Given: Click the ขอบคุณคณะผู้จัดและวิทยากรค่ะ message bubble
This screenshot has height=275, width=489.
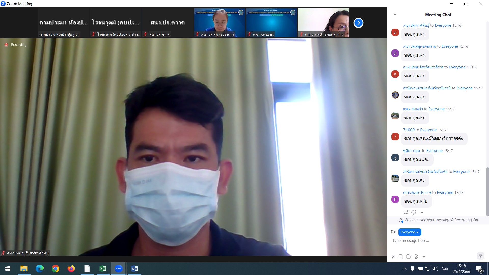Looking at the screenshot, I should pyautogui.click(x=434, y=139).
